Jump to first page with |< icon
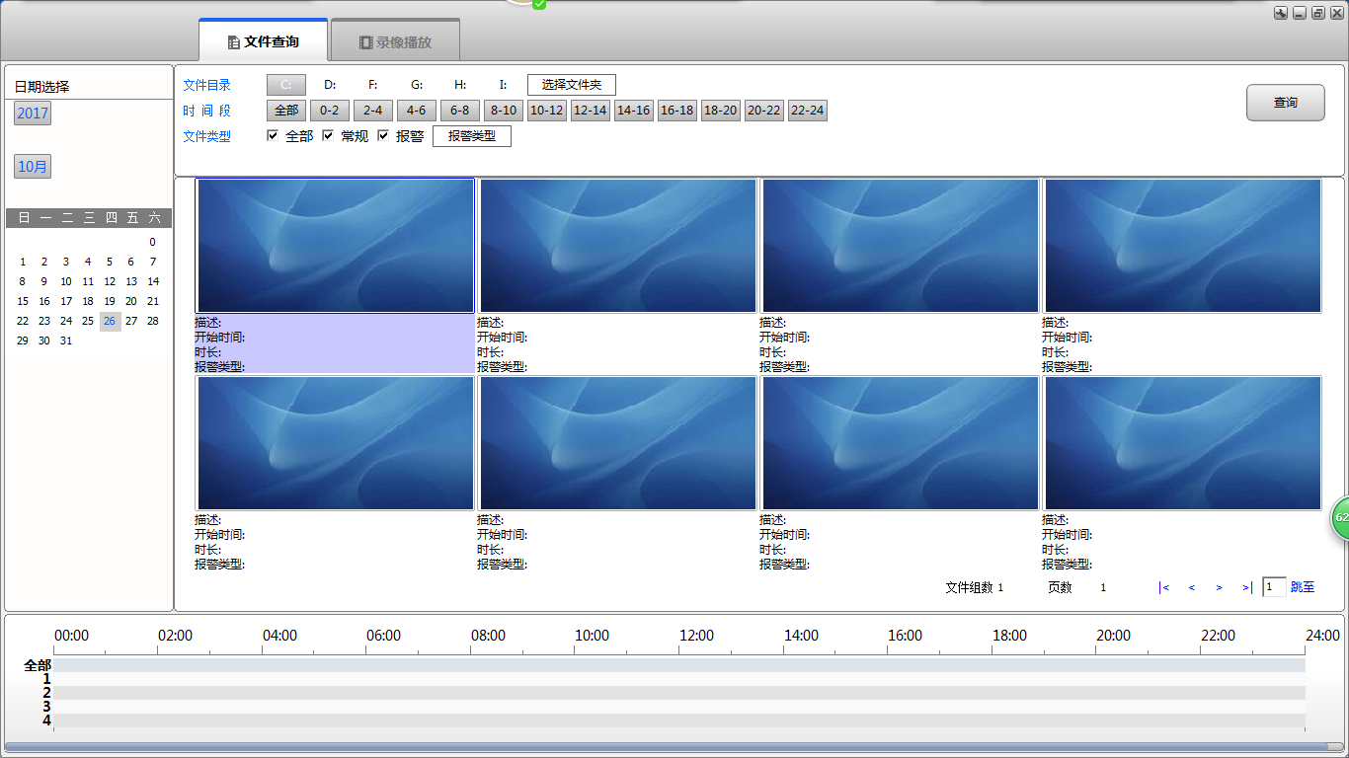 1164,587
